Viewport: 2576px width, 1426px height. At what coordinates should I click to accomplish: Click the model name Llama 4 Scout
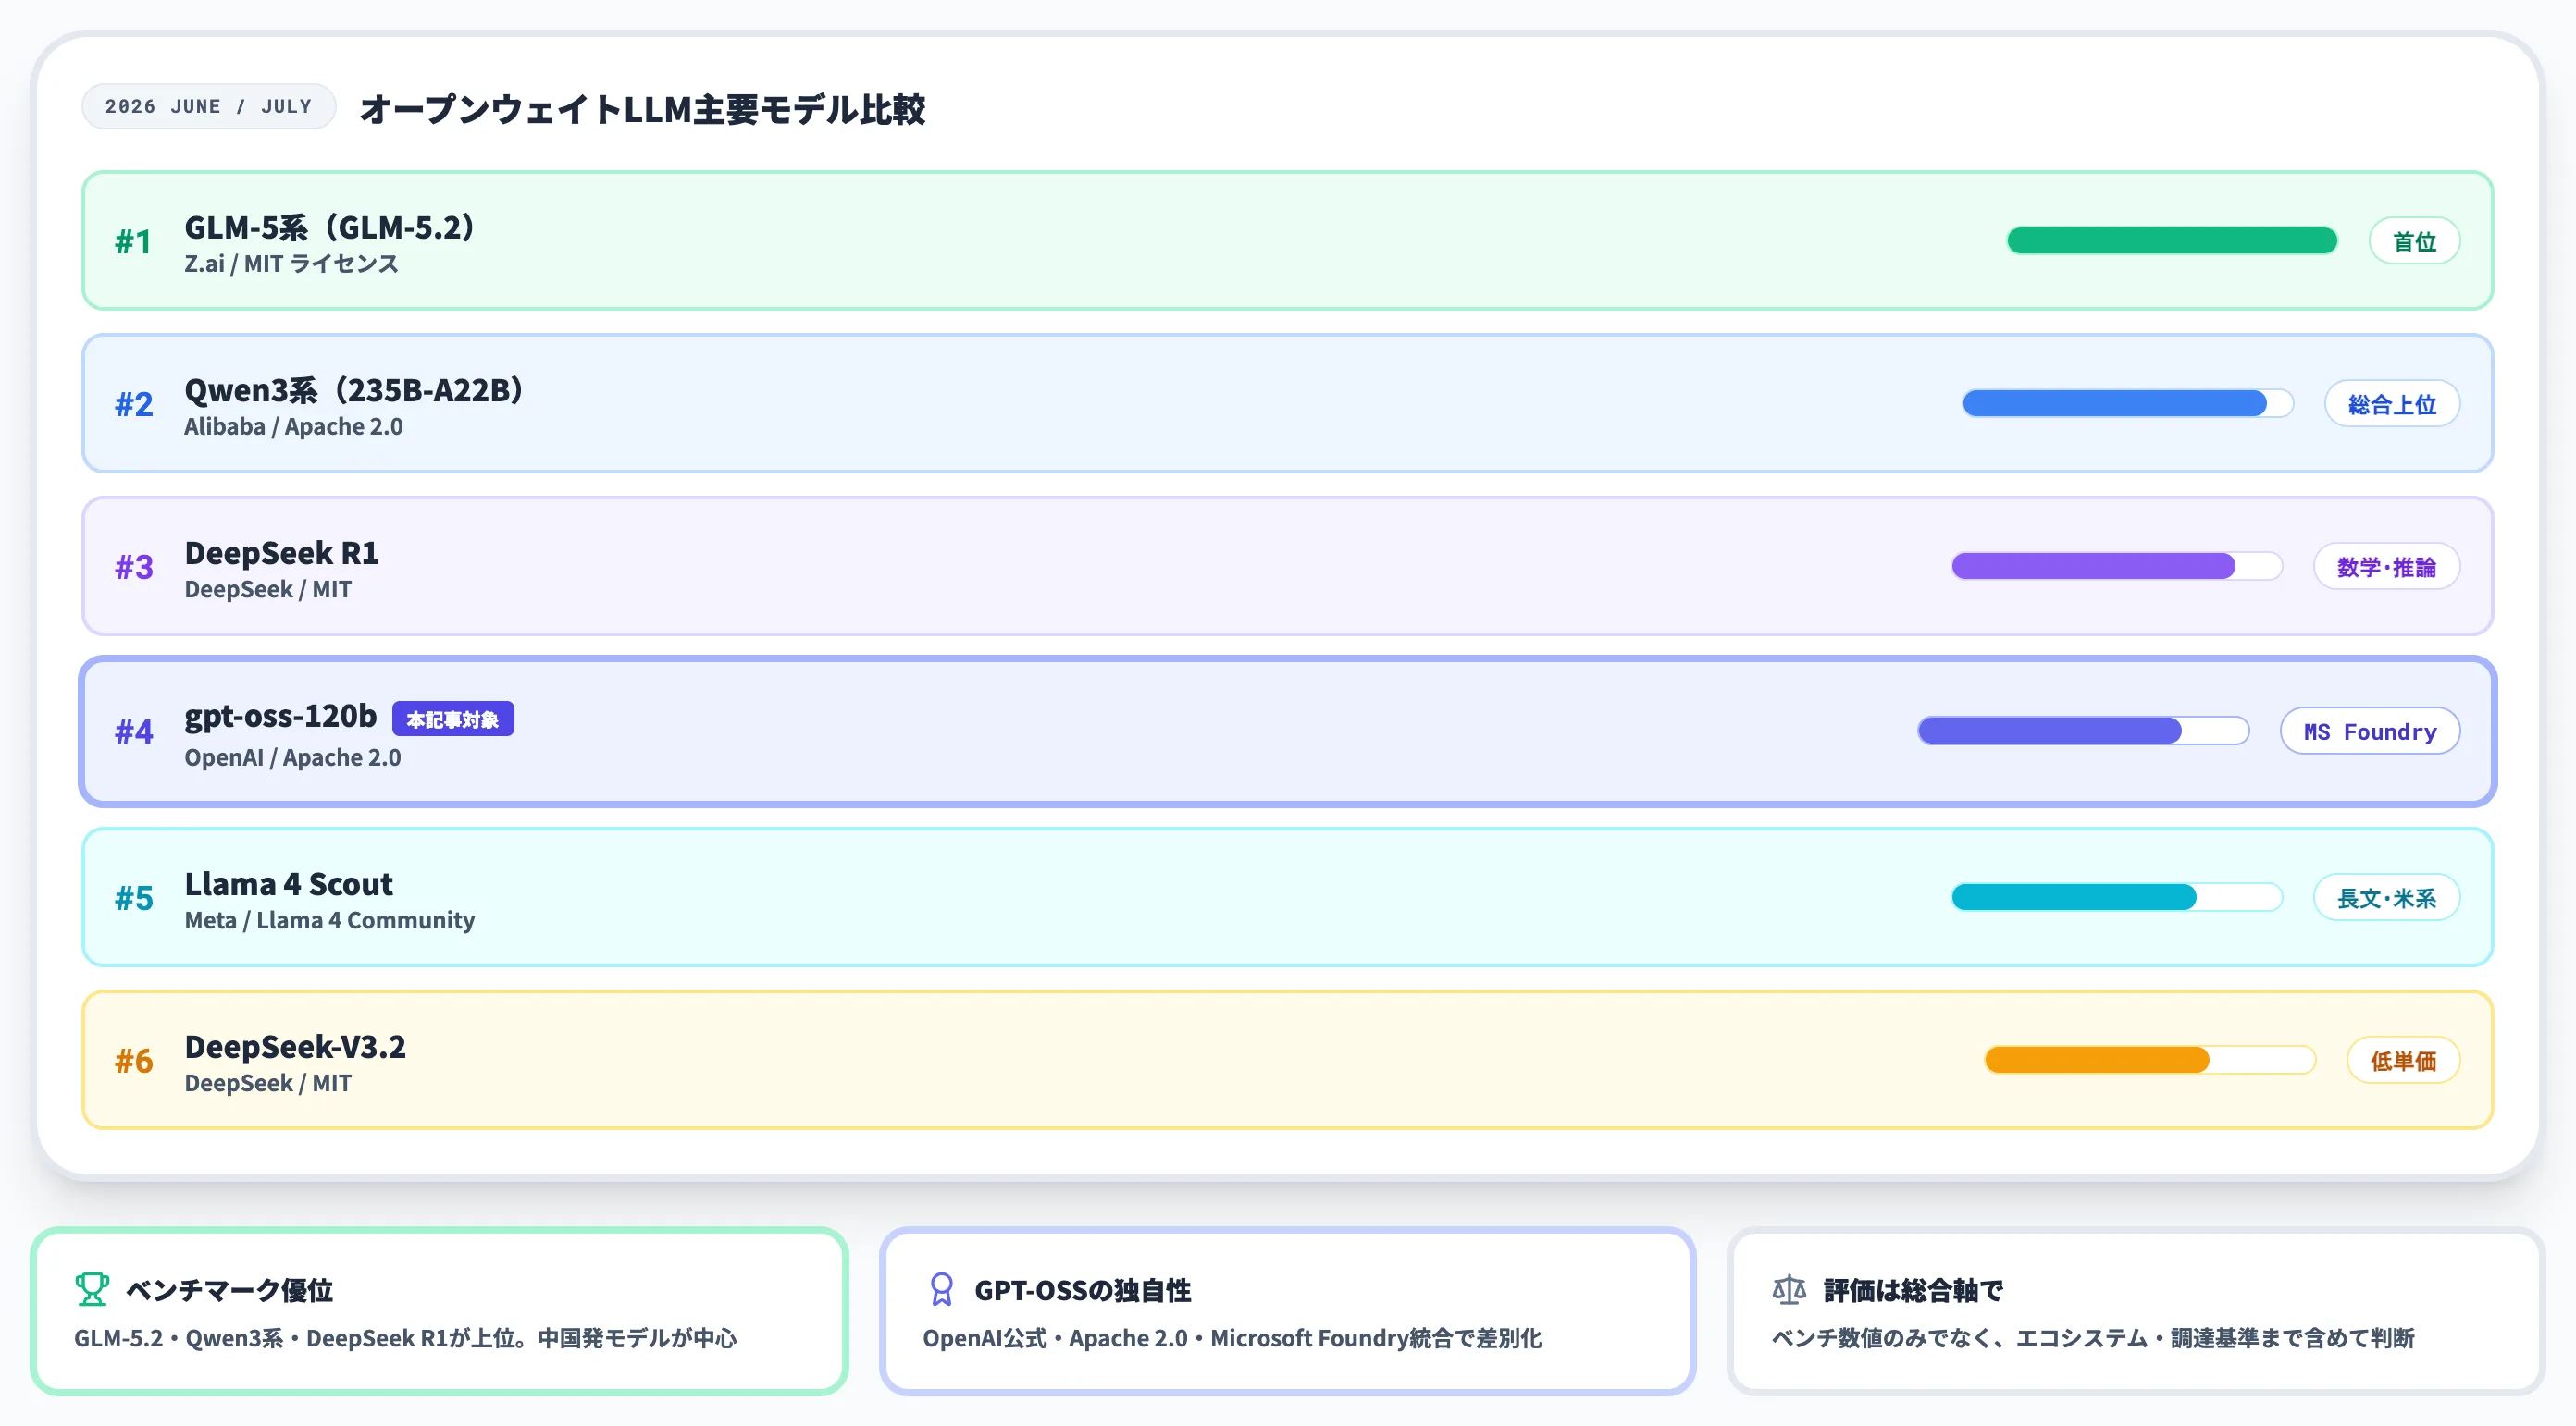click(x=288, y=884)
